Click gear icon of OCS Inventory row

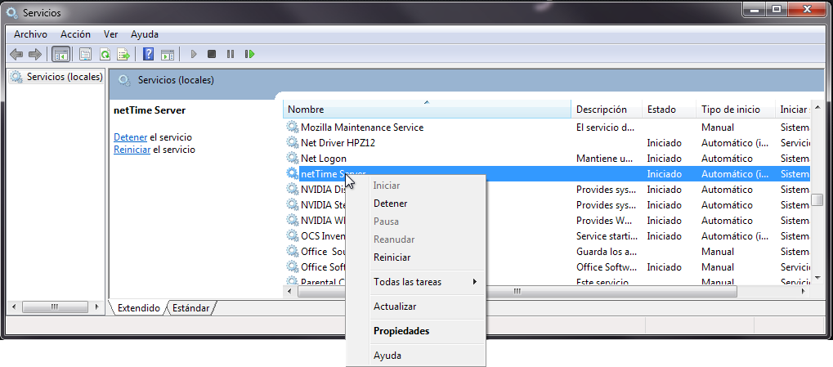click(292, 236)
